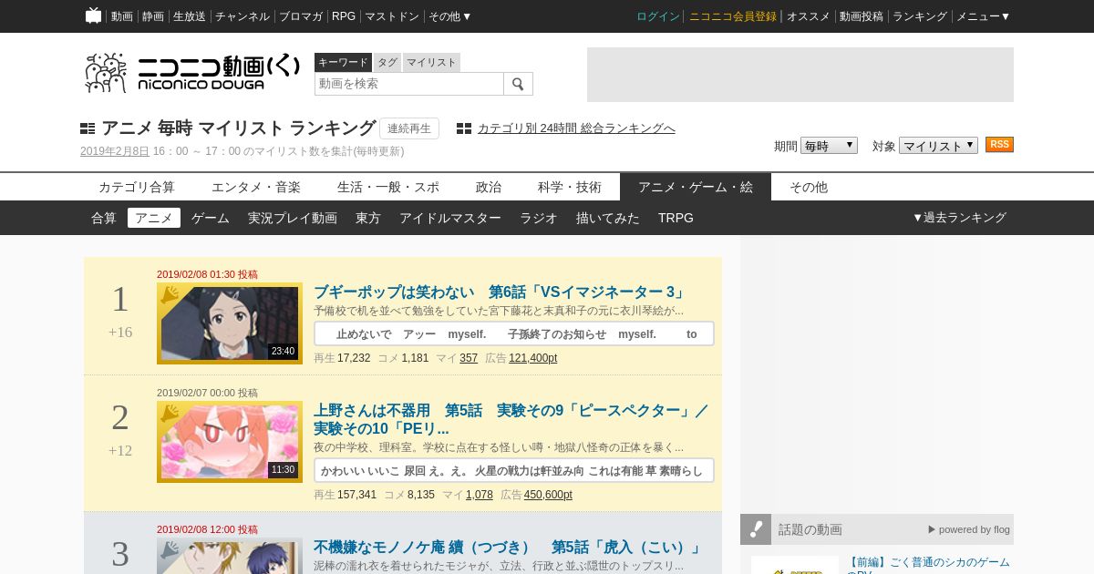Open the ブロマガ link in top bar
This screenshot has height=574, width=1094.
pos(301,16)
